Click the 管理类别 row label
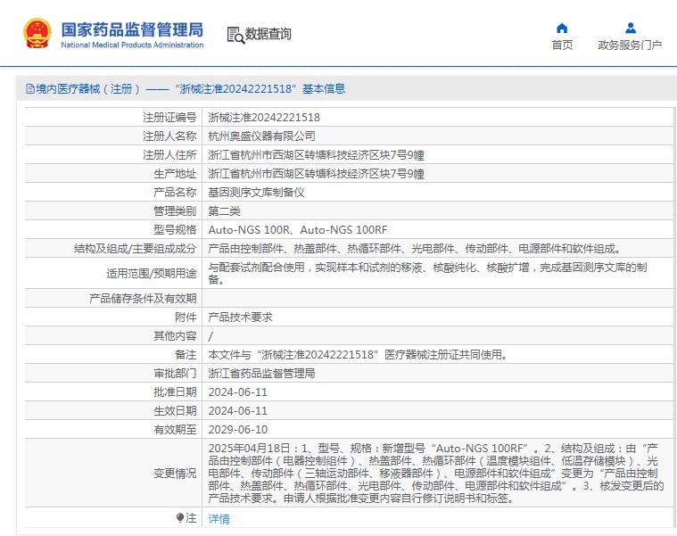 (176, 211)
